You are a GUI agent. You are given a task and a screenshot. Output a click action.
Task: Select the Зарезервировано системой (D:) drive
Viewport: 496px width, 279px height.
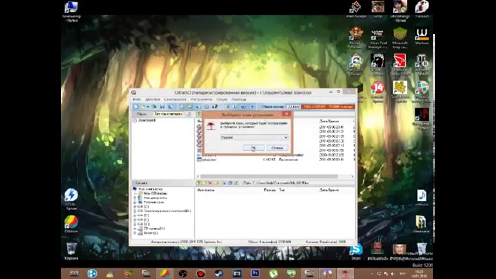click(167, 211)
